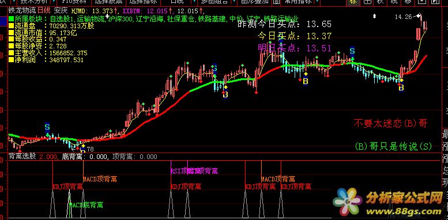Click the 所属板块 sector list line

(154, 20)
